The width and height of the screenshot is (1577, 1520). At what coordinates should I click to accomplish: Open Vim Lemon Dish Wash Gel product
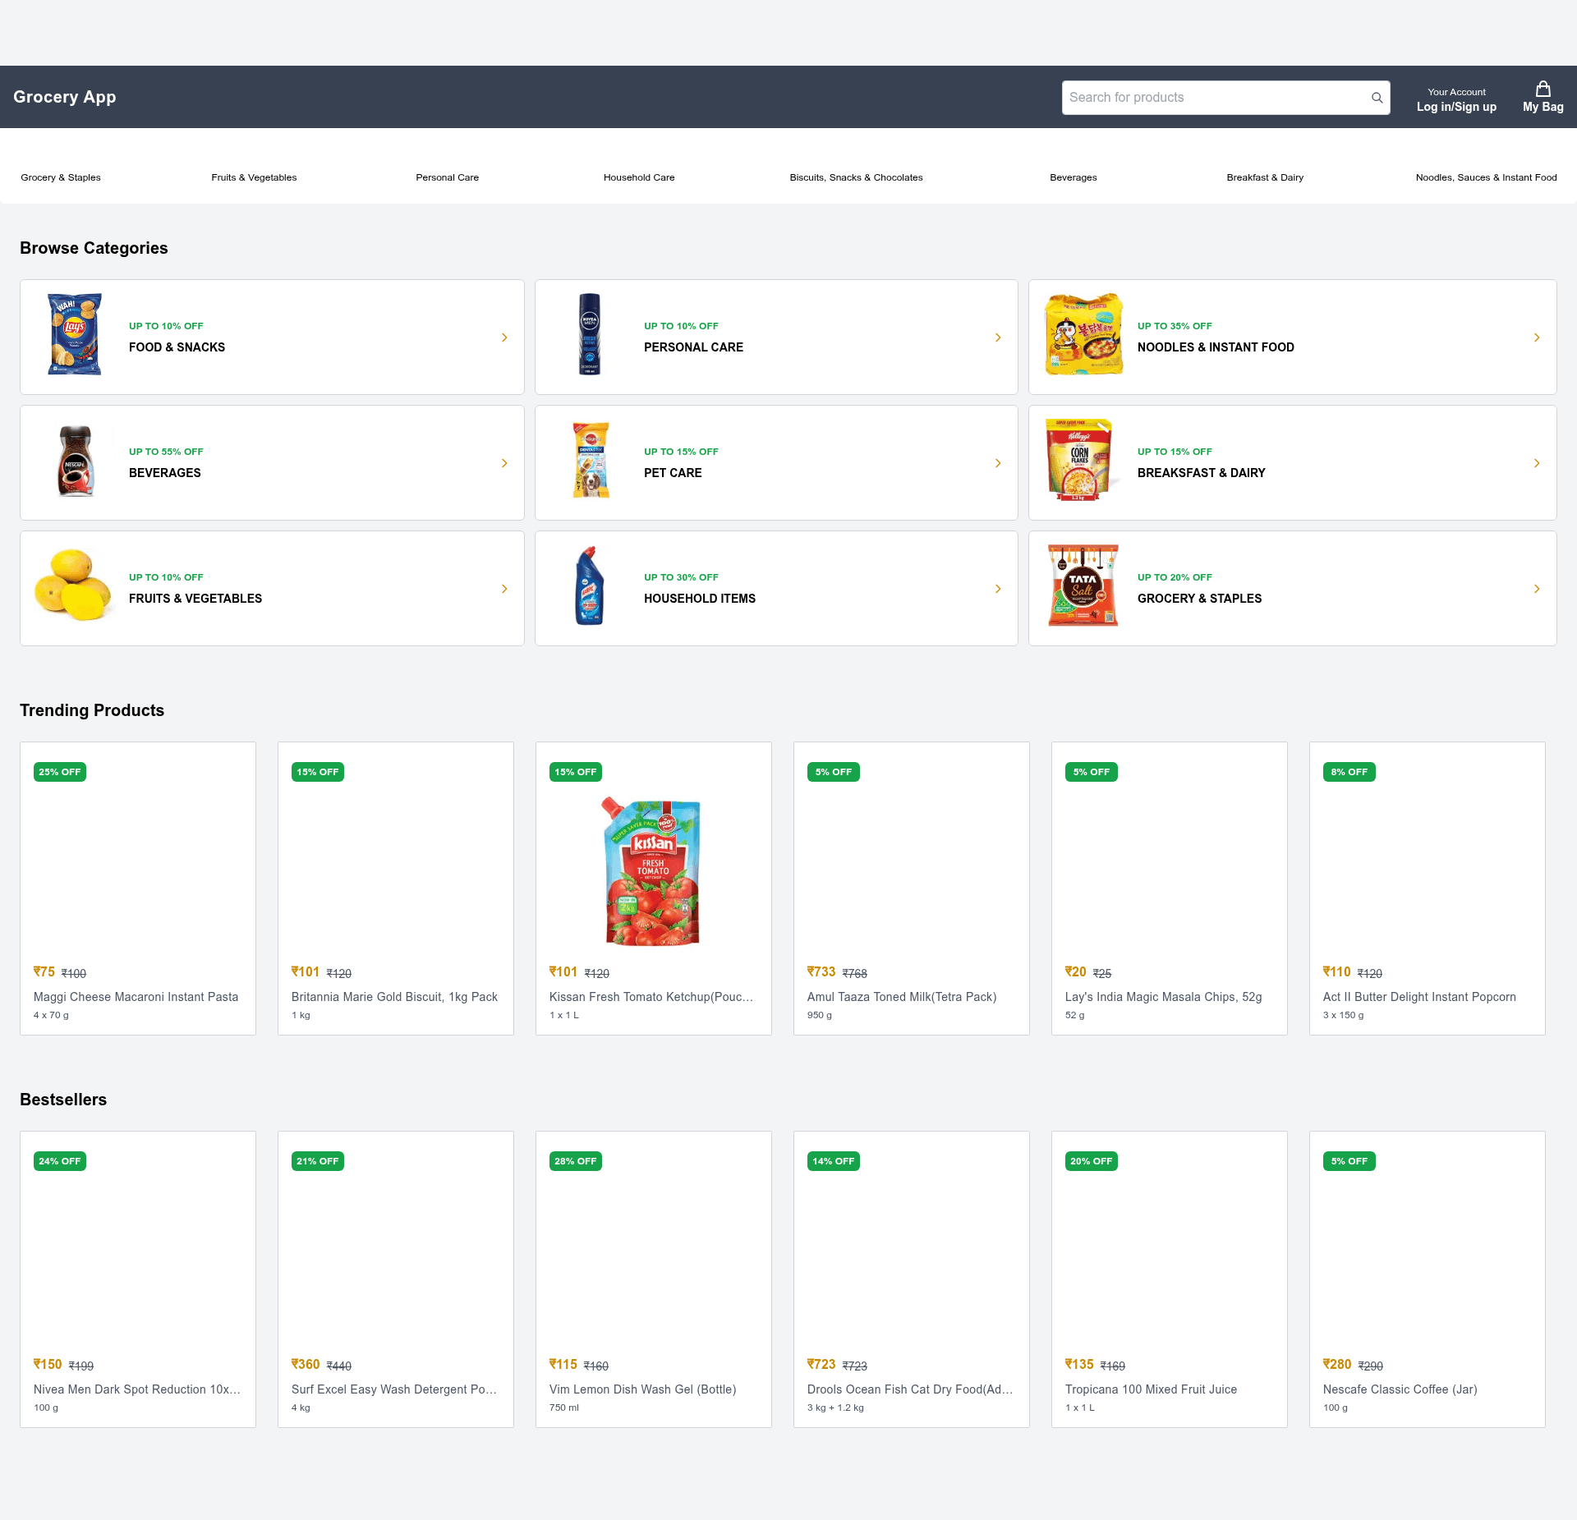[x=643, y=1389]
